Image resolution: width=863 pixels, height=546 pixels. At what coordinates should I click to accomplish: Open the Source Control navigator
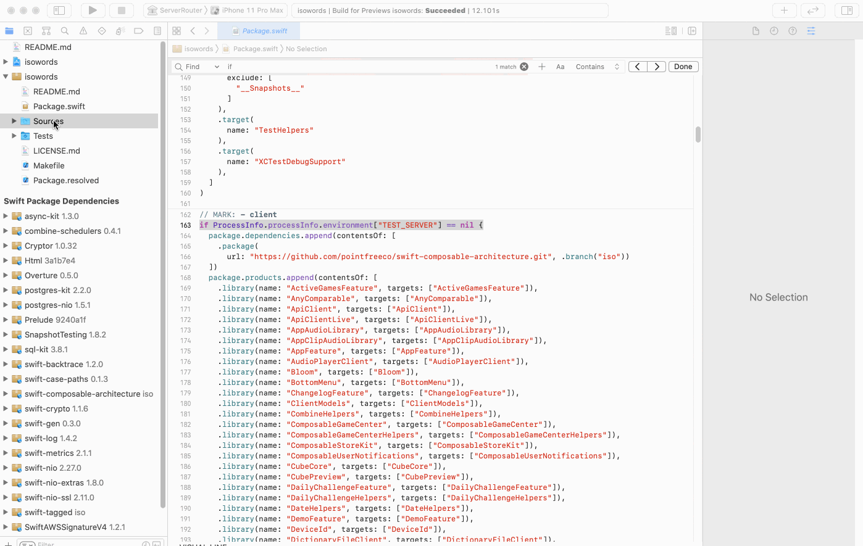tap(28, 31)
